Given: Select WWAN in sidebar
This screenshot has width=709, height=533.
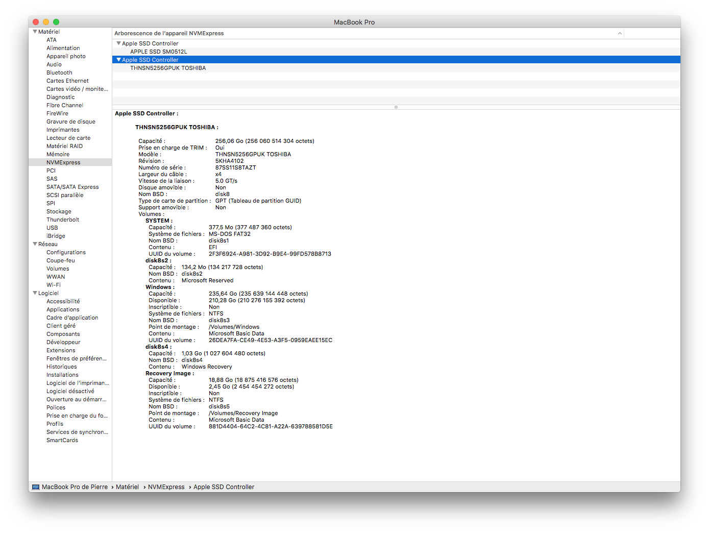Looking at the screenshot, I should (56, 277).
